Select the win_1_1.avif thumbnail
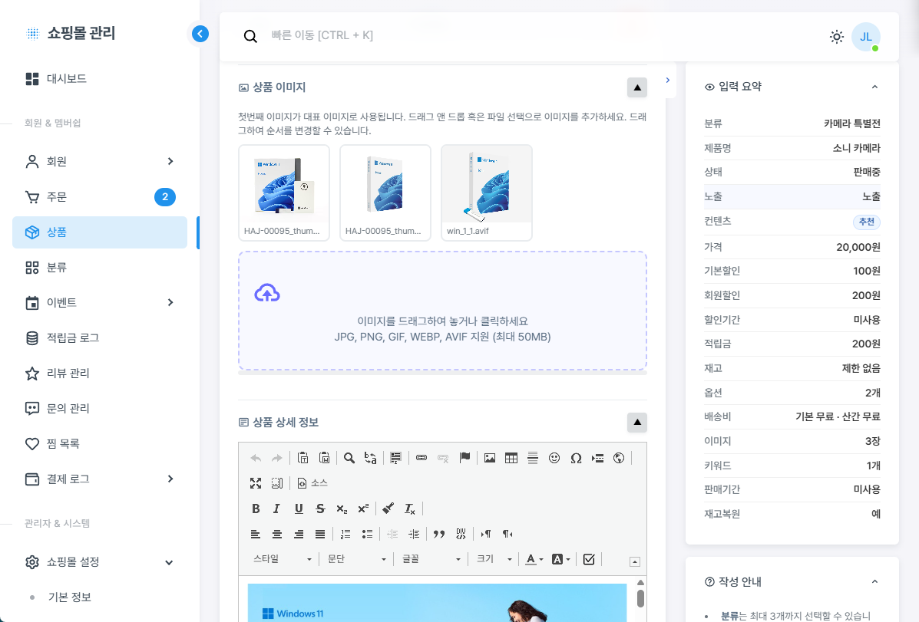Image resolution: width=919 pixels, height=622 pixels. (x=487, y=193)
